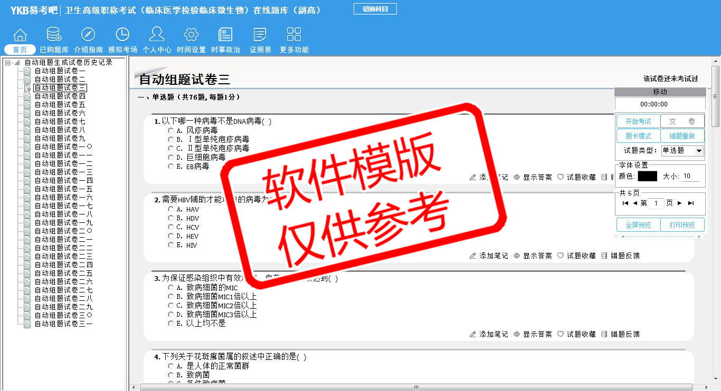Open the 时间设置 gear icon
The width and height of the screenshot is (721, 391).
tap(191, 35)
